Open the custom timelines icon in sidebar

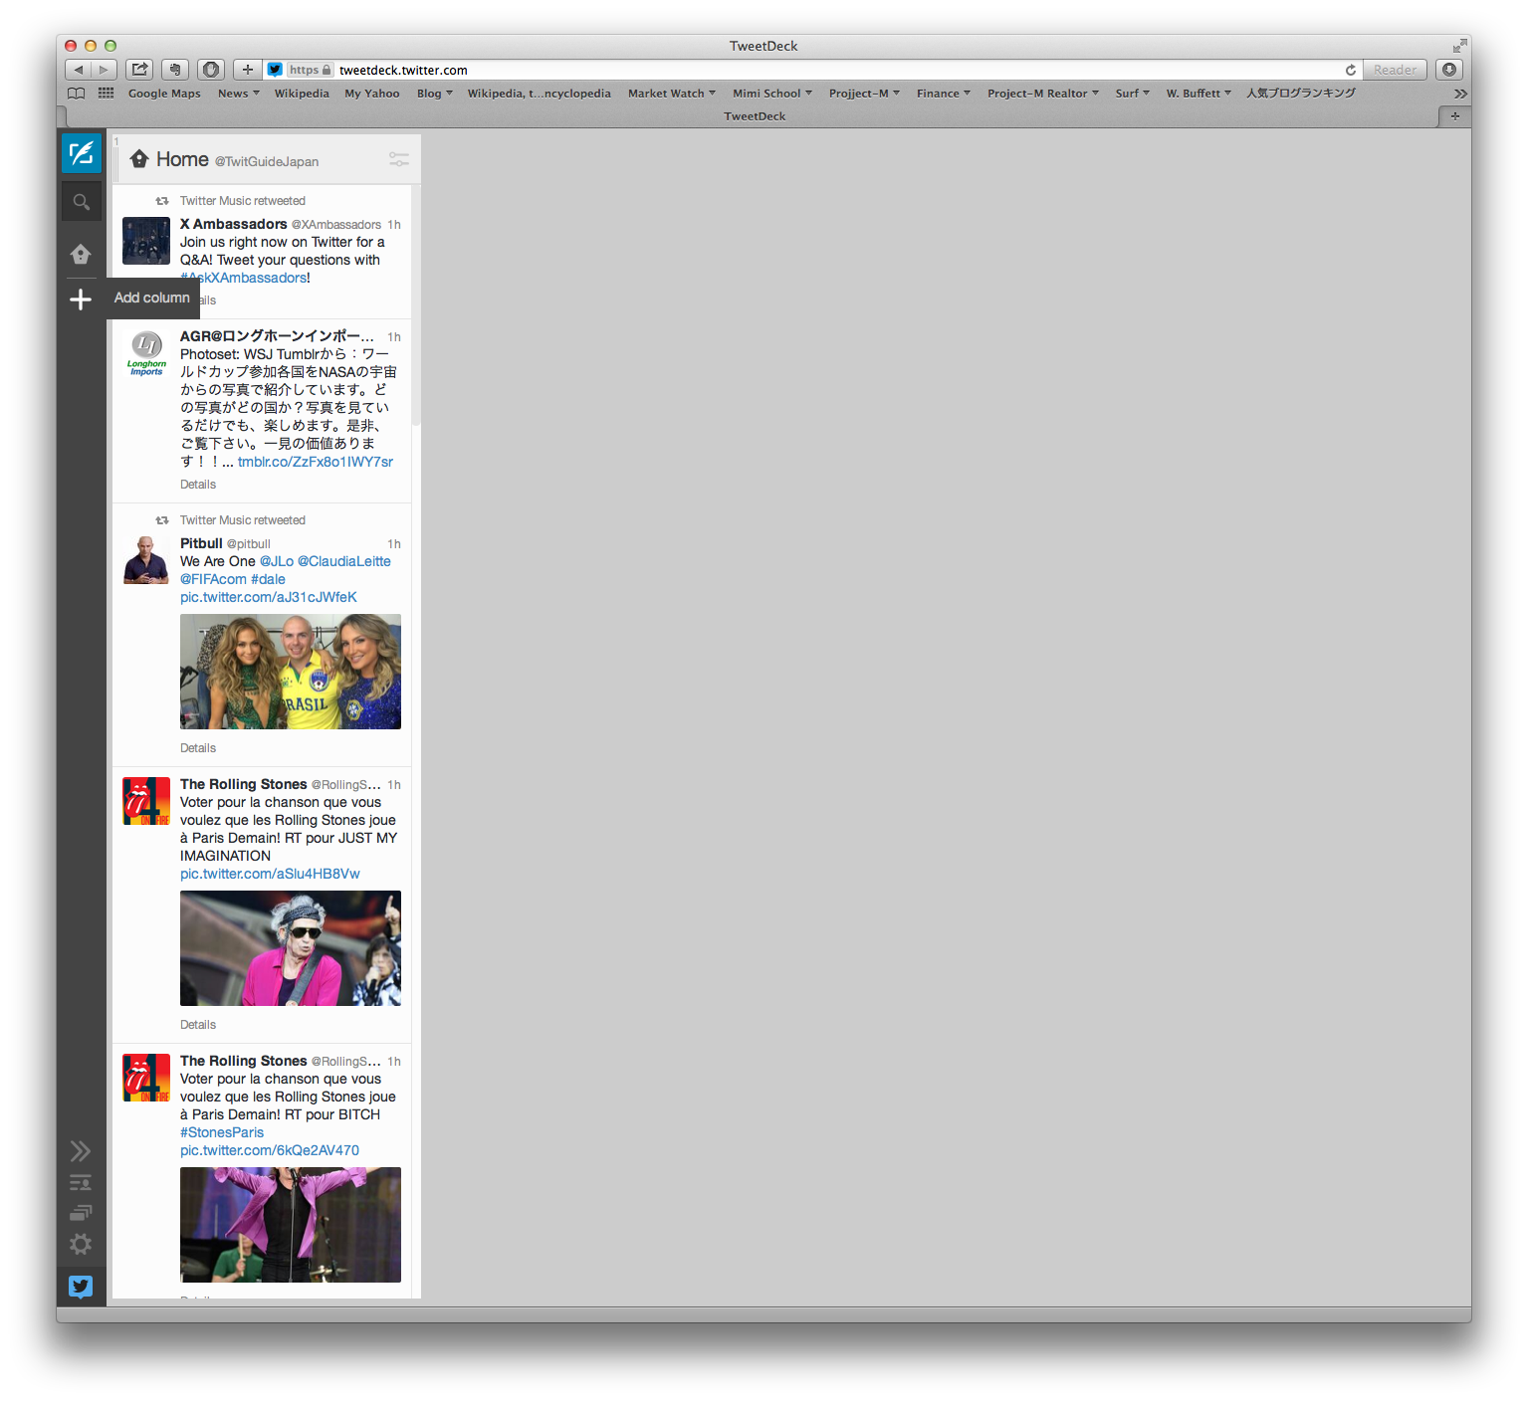pos(81,1213)
